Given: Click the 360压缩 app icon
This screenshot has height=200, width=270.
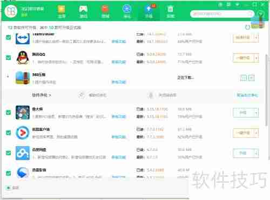Looking at the screenshot, I should [x=23, y=78].
